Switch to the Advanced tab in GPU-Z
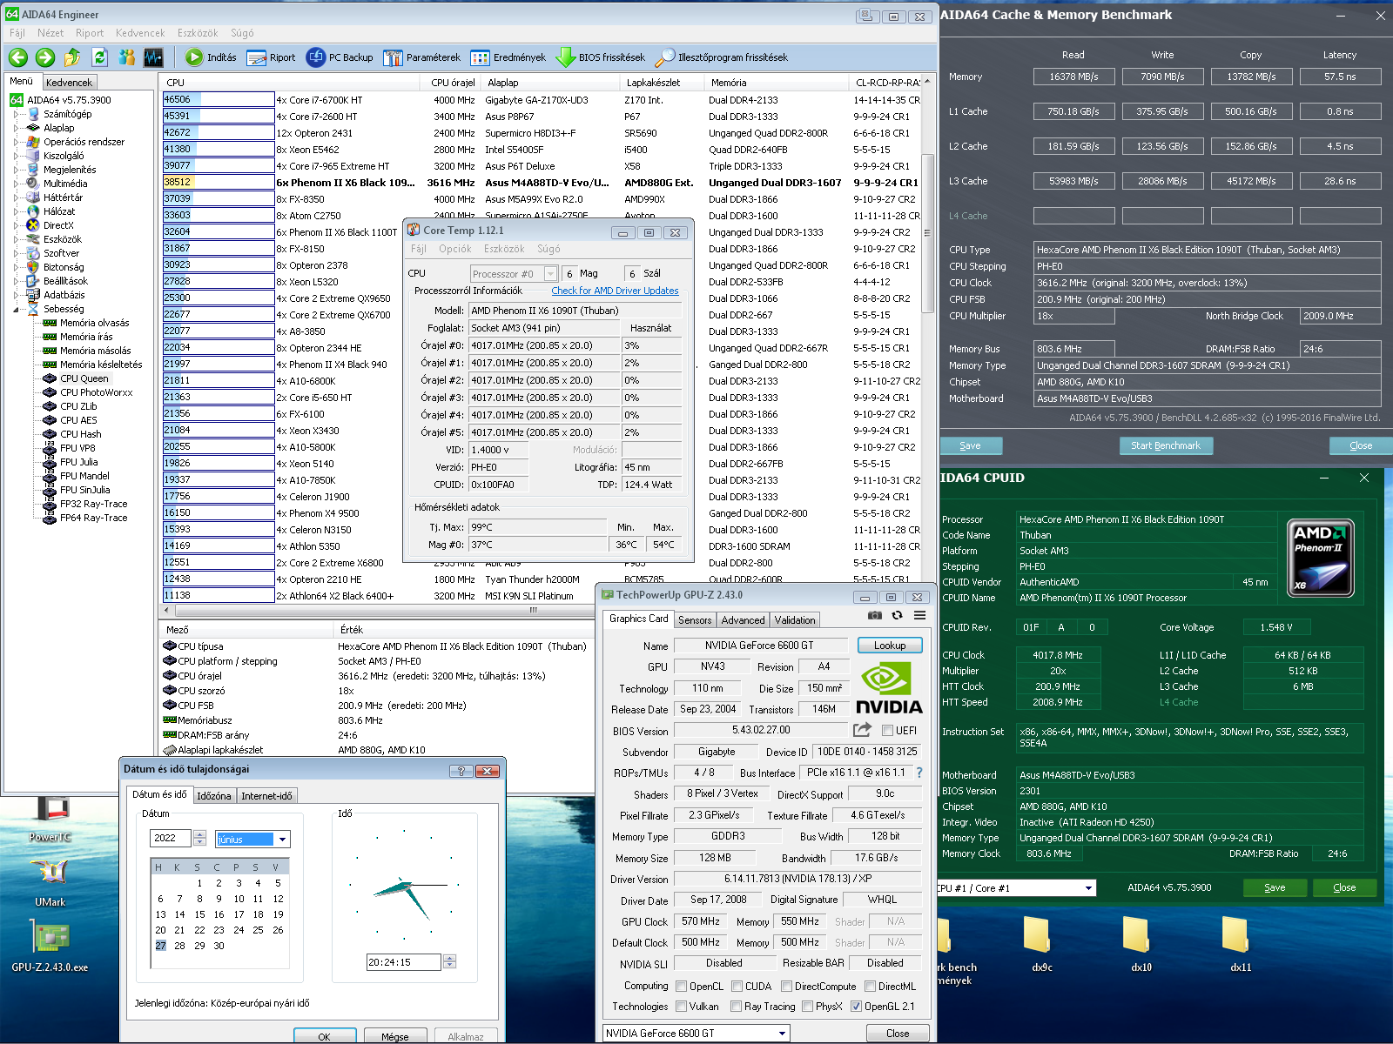This screenshot has width=1393, height=1044. click(x=743, y=620)
